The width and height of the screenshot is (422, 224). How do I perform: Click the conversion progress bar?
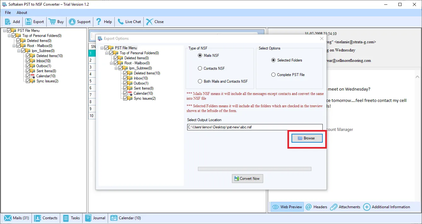coord(254,169)
